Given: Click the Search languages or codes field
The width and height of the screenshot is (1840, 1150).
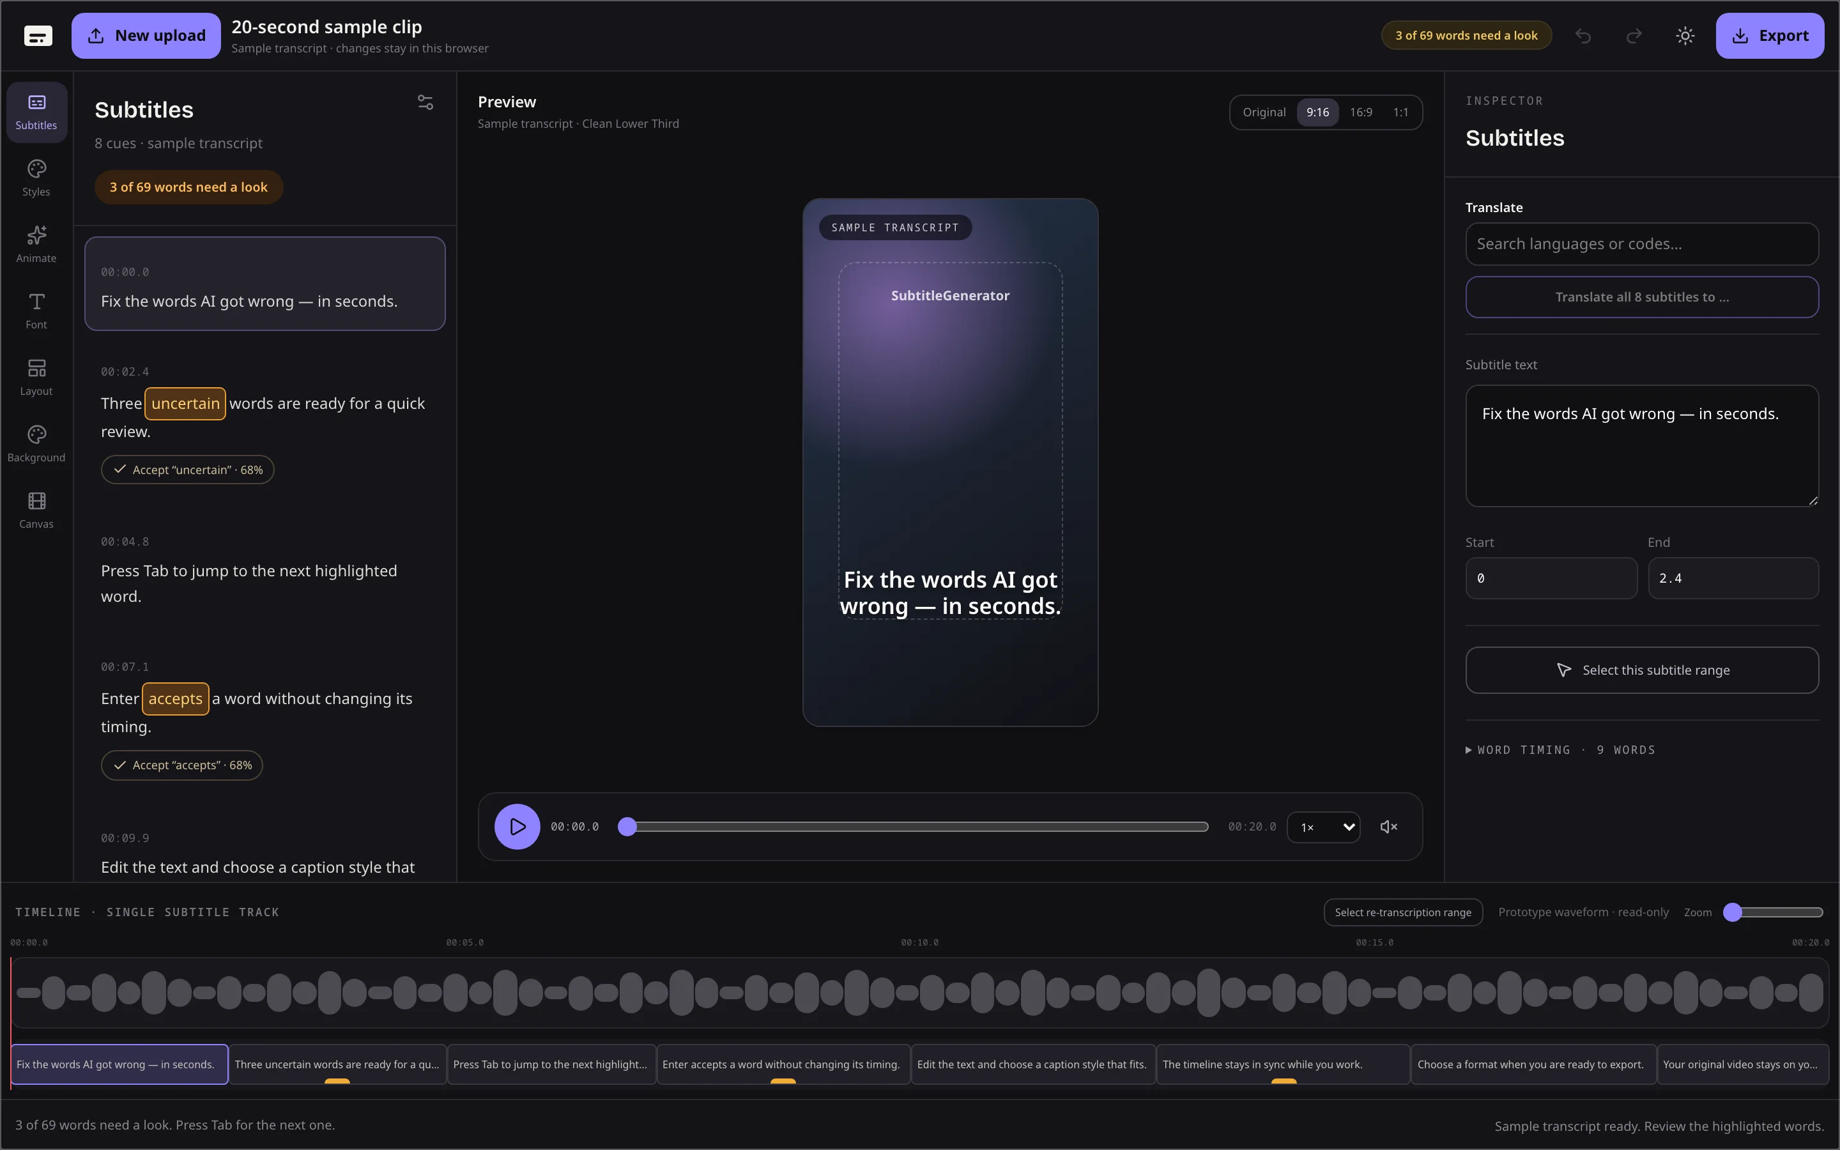Looking at the screenshot, I should (x=1641, y=244).
